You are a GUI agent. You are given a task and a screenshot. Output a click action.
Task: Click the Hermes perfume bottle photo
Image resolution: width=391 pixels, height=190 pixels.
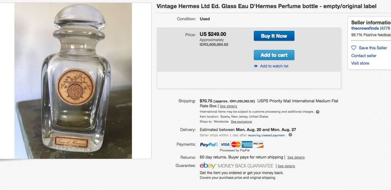click(x=73, y=81)
